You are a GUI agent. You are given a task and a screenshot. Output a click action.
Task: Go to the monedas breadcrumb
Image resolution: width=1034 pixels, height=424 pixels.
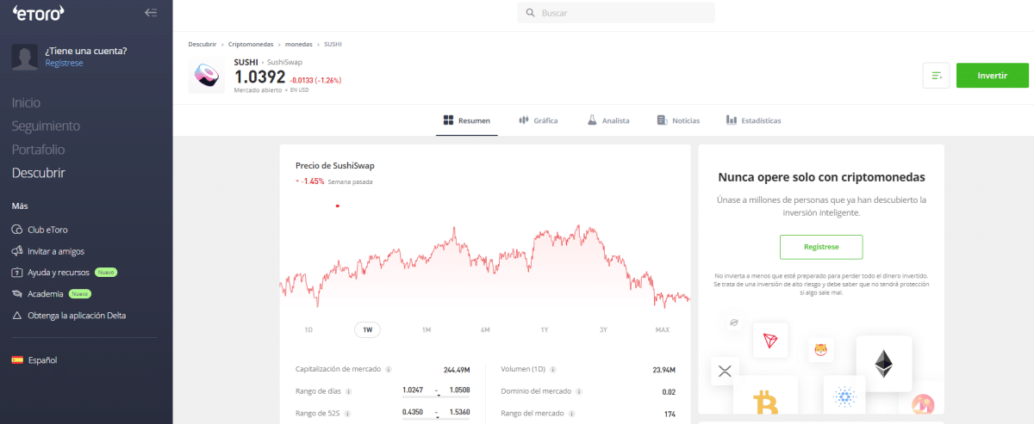[299, 44]
